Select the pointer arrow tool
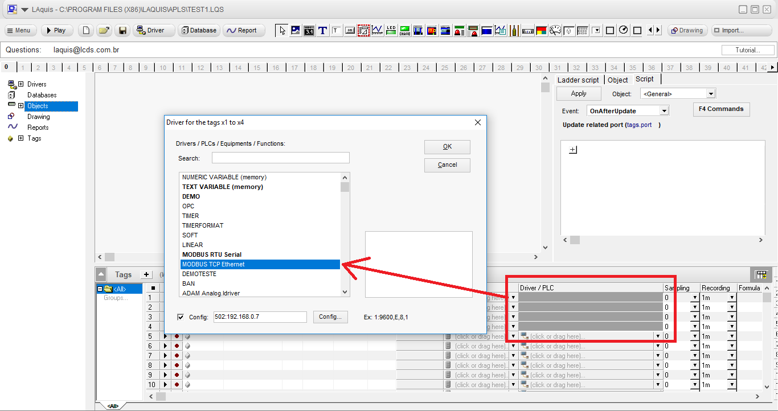Image resolution: width=778 pixels, height=411 pixels. [282, 30]
